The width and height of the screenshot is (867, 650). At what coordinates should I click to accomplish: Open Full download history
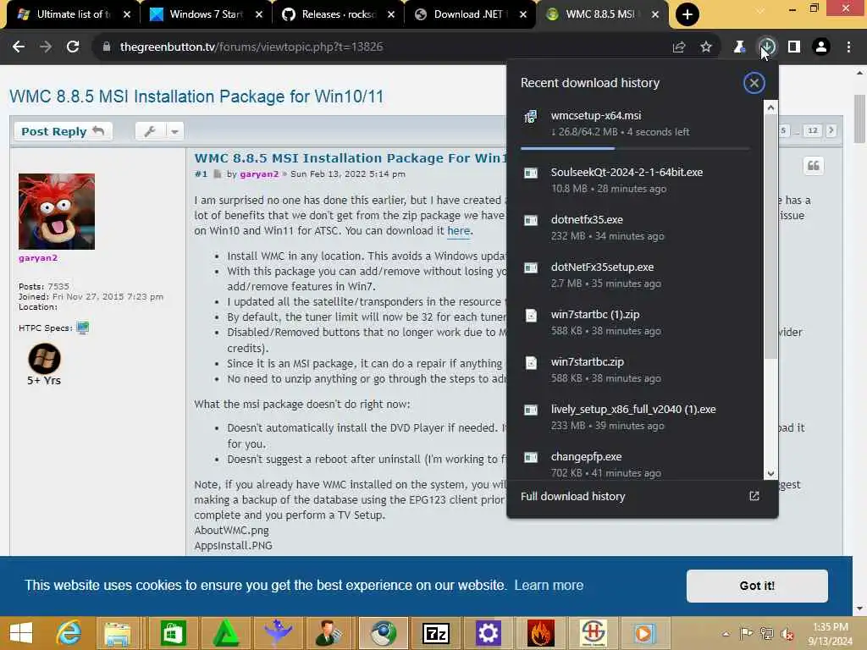(573, 496)
